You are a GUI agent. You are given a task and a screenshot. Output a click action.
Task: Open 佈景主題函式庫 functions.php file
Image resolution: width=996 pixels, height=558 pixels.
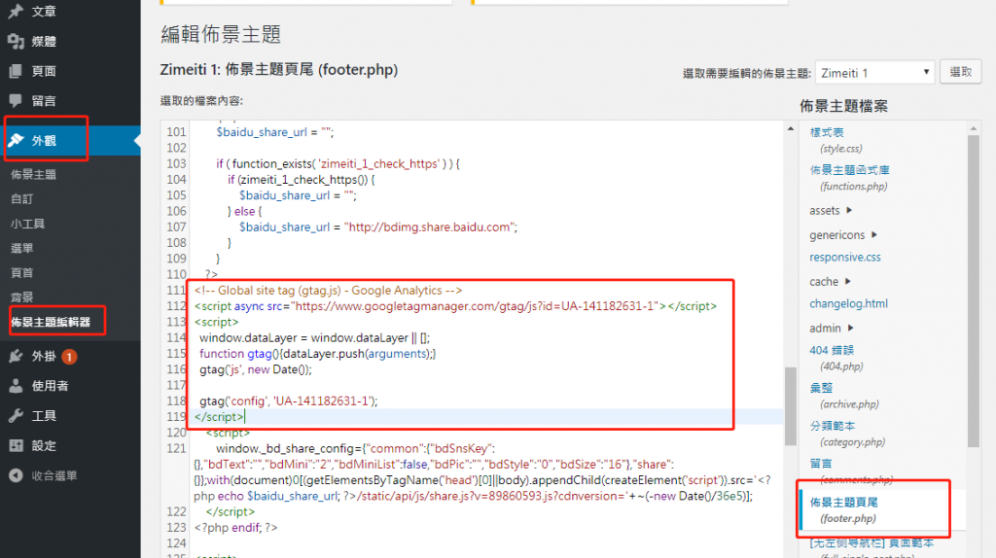pos(849,170)
